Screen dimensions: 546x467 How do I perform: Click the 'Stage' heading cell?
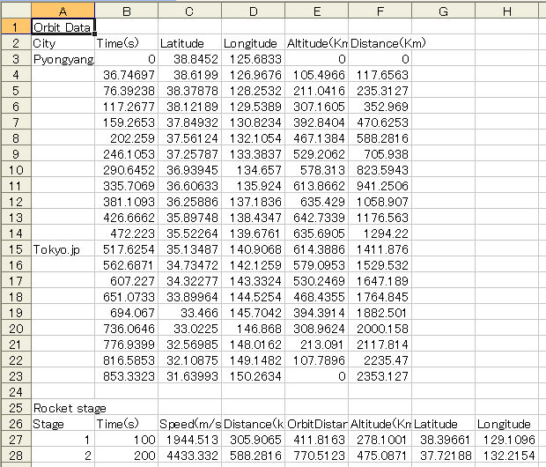63,423
